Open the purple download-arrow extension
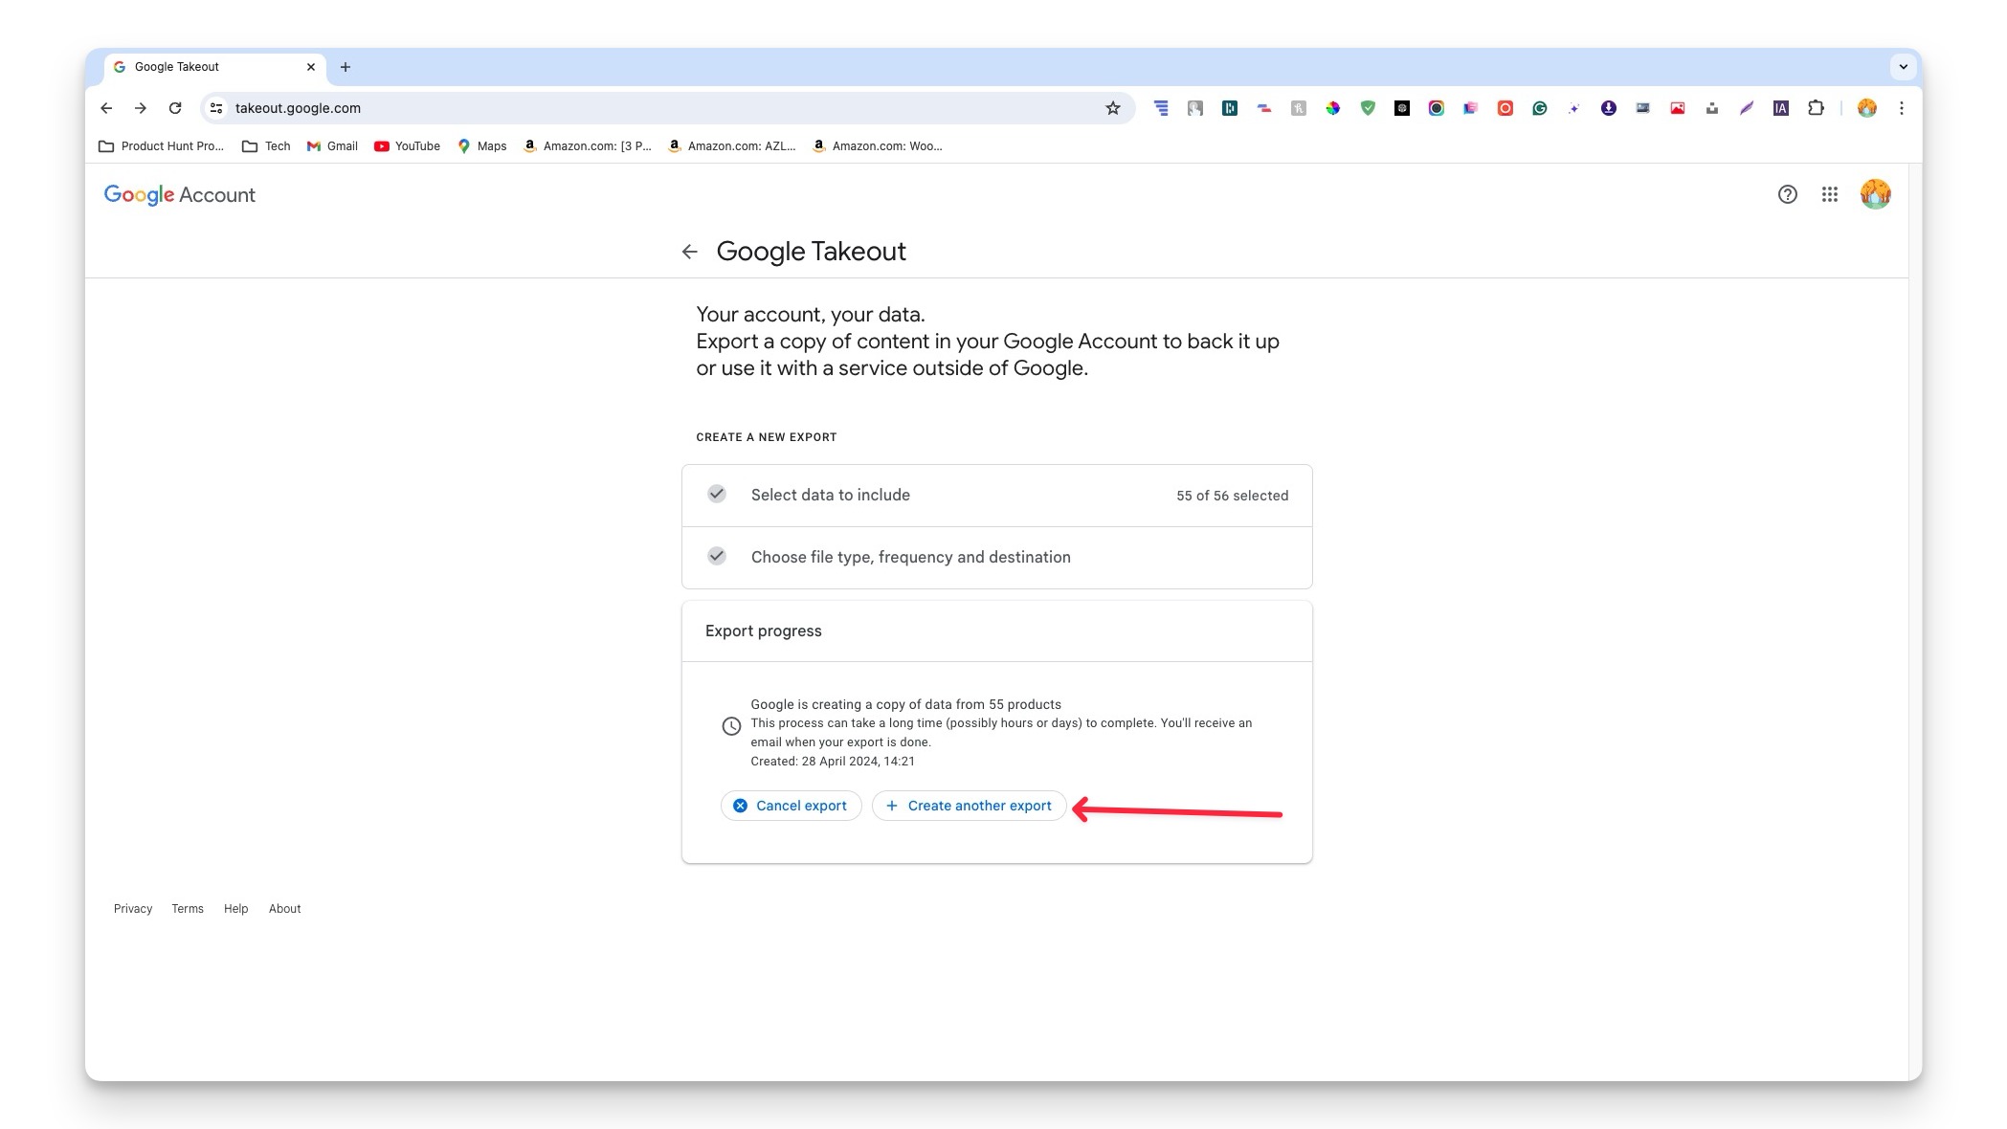The image size is (2007, 1129). pos(1609,108)
